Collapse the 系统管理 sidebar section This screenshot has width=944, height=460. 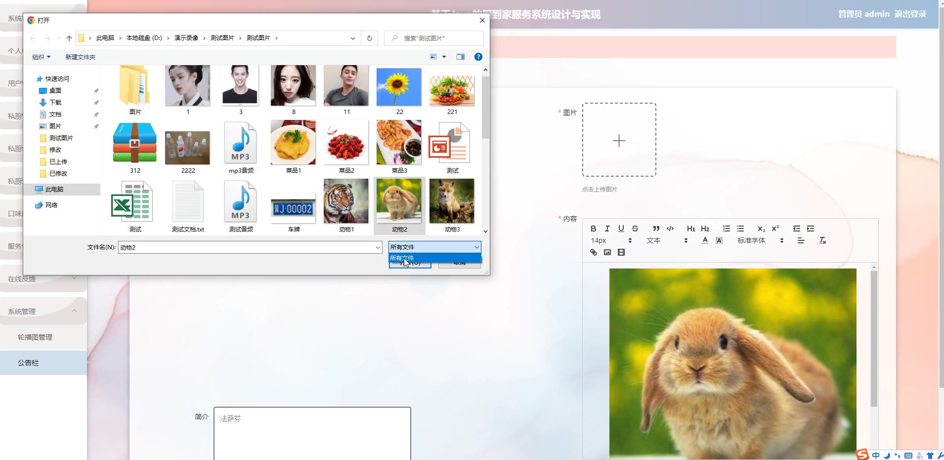click(43, 311)
